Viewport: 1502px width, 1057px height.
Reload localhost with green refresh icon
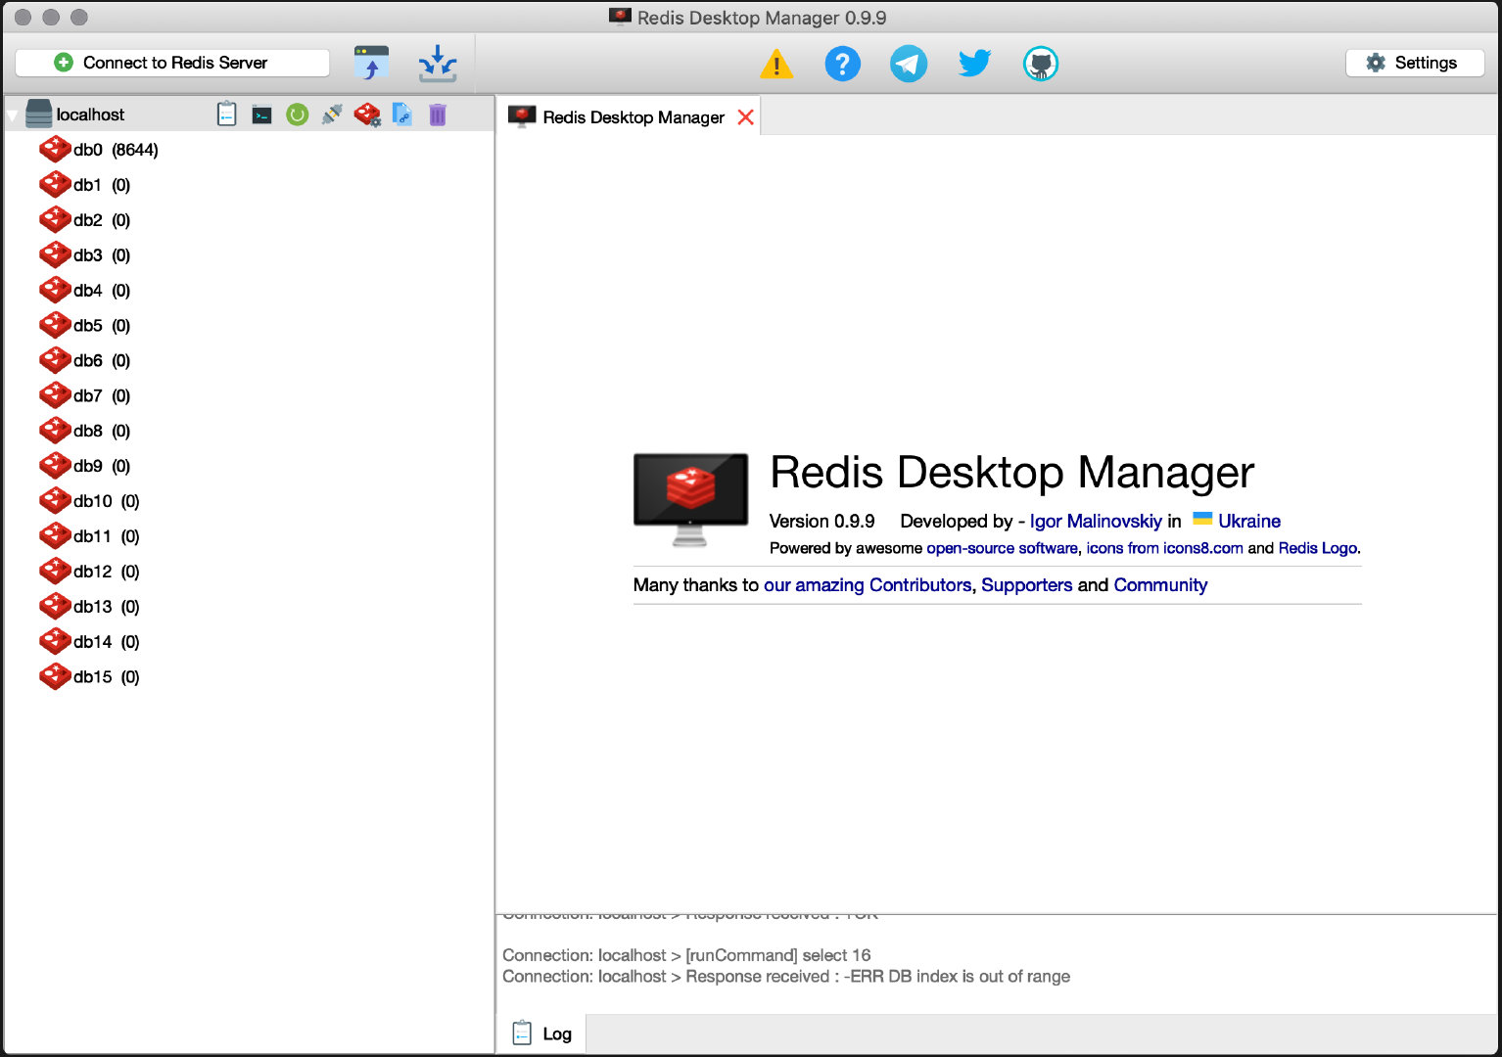pos(297,115)
